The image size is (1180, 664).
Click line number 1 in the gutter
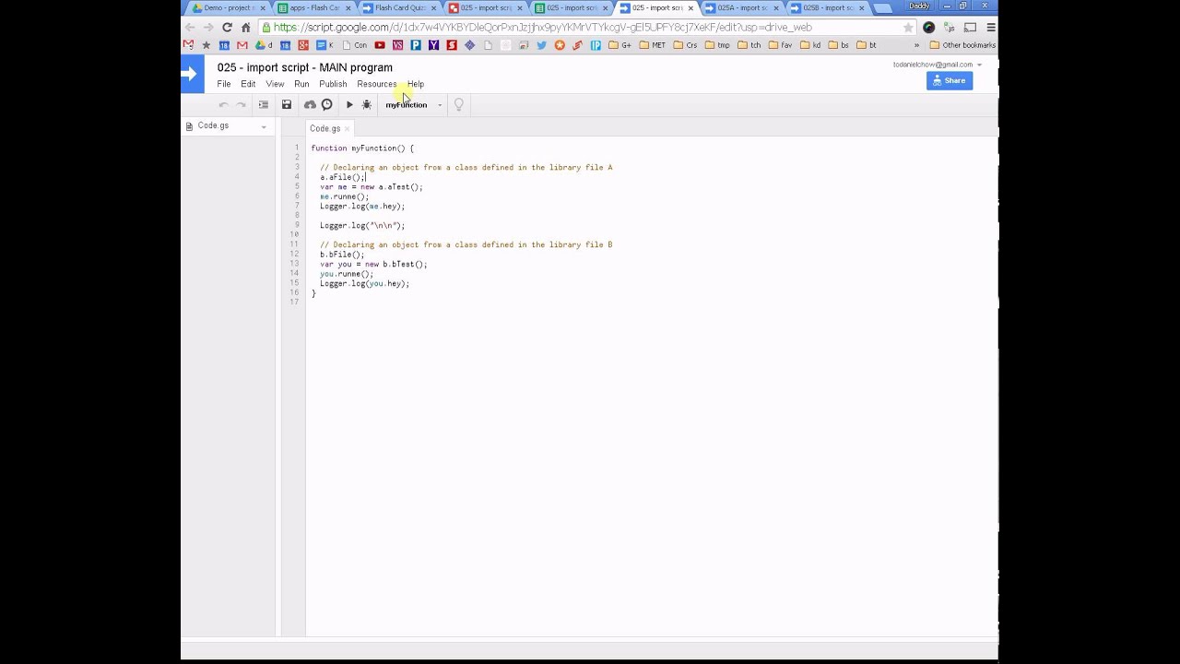(x=297, y=148)
